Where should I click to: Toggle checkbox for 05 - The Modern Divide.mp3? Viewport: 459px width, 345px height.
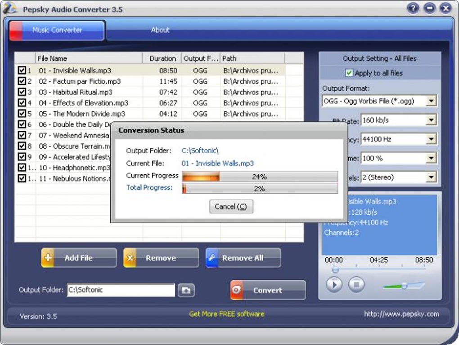click(x=22, y=113)
